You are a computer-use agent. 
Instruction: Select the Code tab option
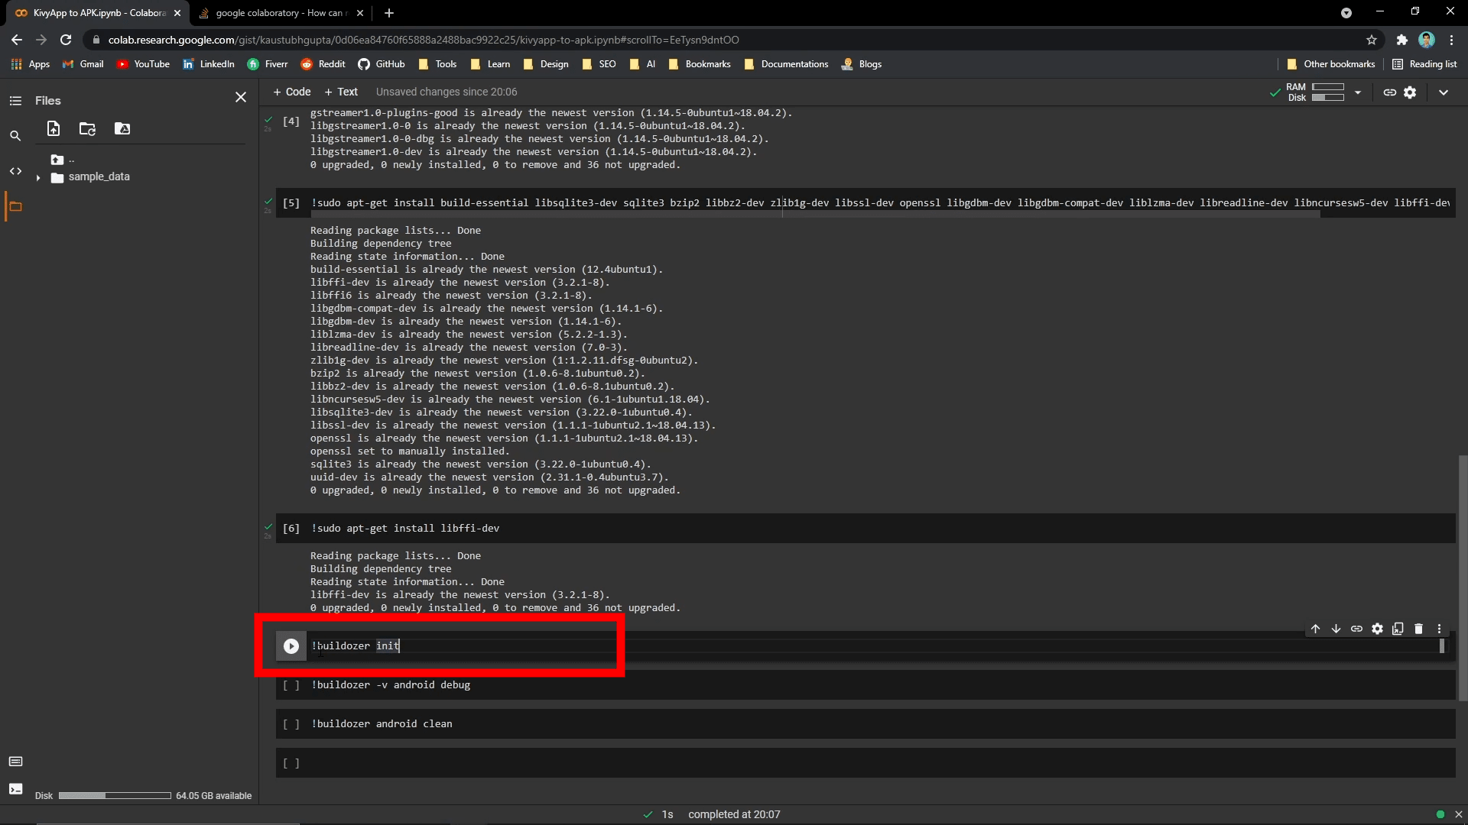point(292,91)
